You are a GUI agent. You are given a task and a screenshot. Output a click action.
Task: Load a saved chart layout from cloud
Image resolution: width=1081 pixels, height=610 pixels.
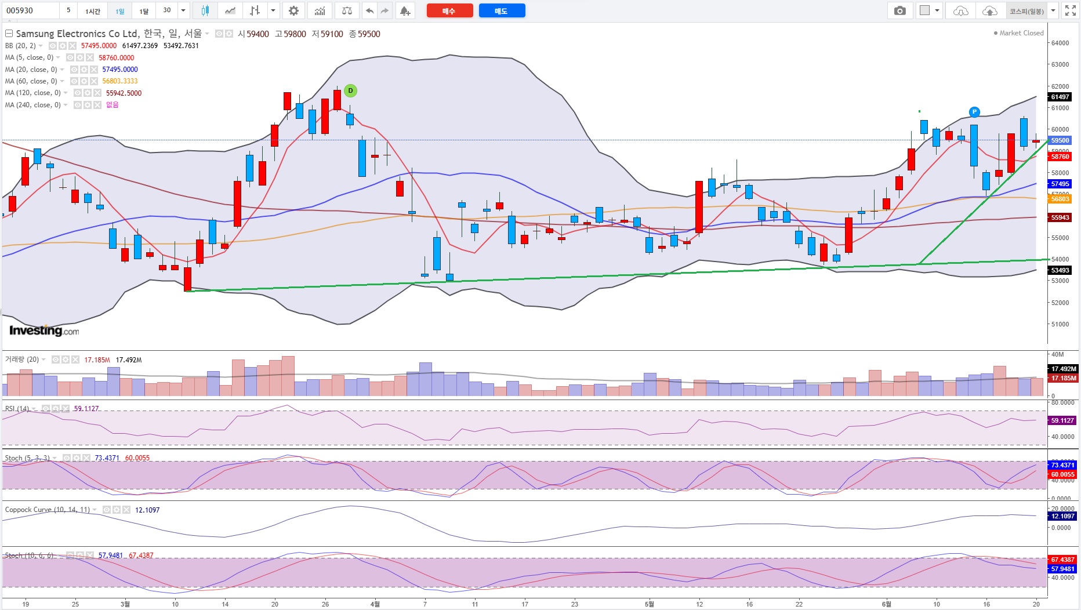pos(960,10)
